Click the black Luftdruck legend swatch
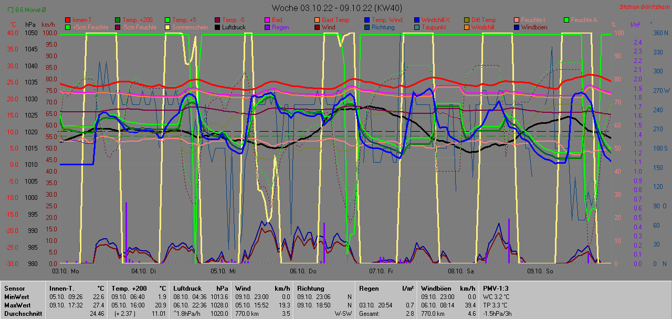The image size is (672, 319). pyautogui.click(x=217, y=27)
